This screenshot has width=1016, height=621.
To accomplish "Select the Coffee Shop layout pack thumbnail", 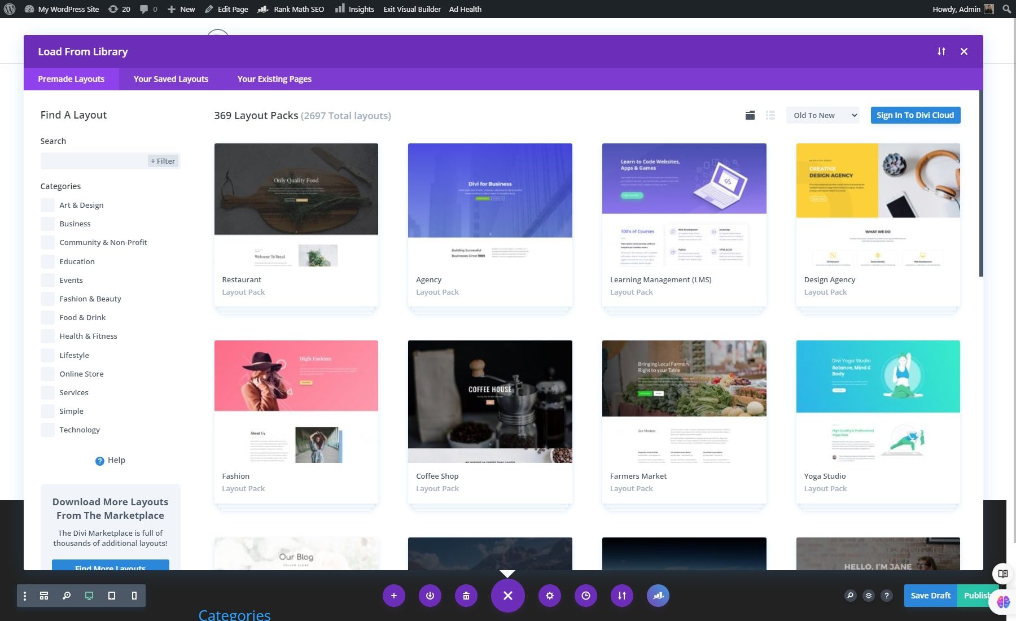I will [x=489, y=401].
